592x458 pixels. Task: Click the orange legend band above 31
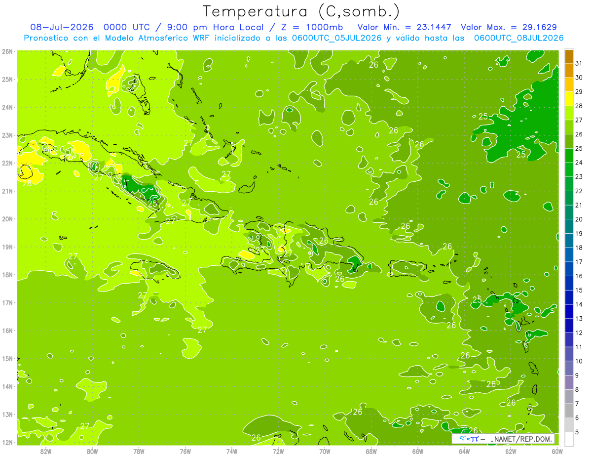point(569,56)
